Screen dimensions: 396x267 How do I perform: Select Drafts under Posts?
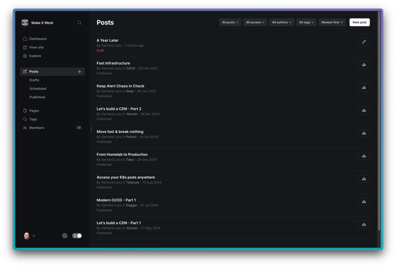click(x=34, y=80)
